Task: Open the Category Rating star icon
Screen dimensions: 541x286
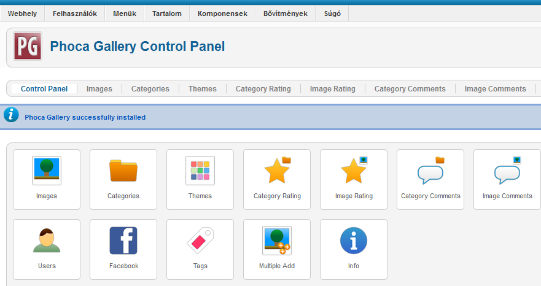Action: tap(277, 170)
